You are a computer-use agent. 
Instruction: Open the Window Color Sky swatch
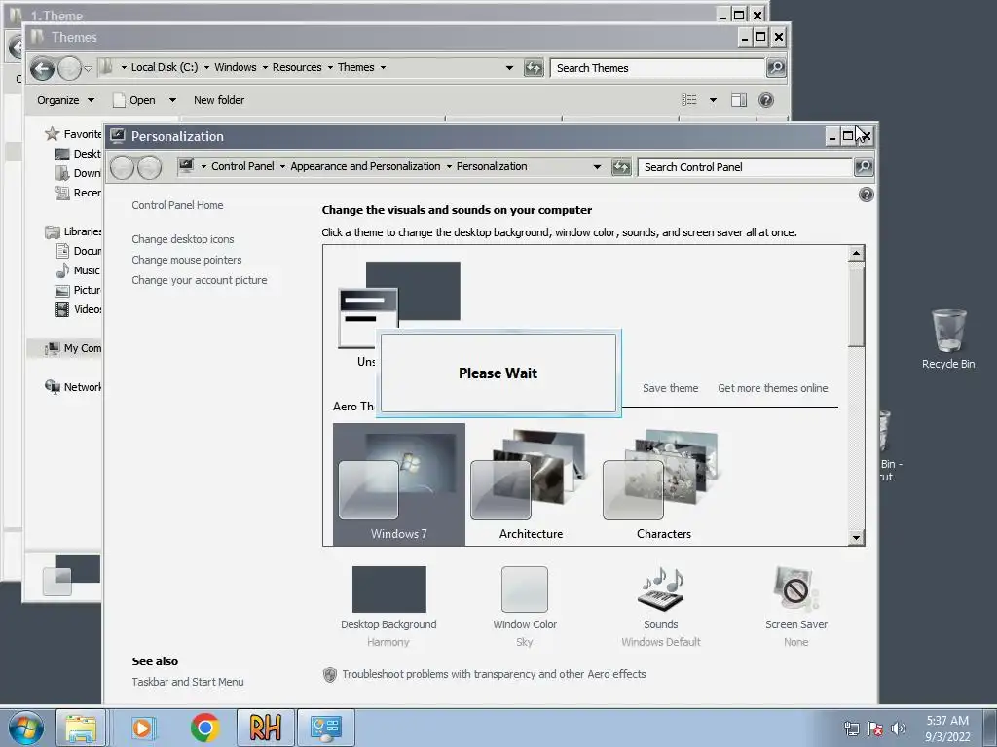525,588
